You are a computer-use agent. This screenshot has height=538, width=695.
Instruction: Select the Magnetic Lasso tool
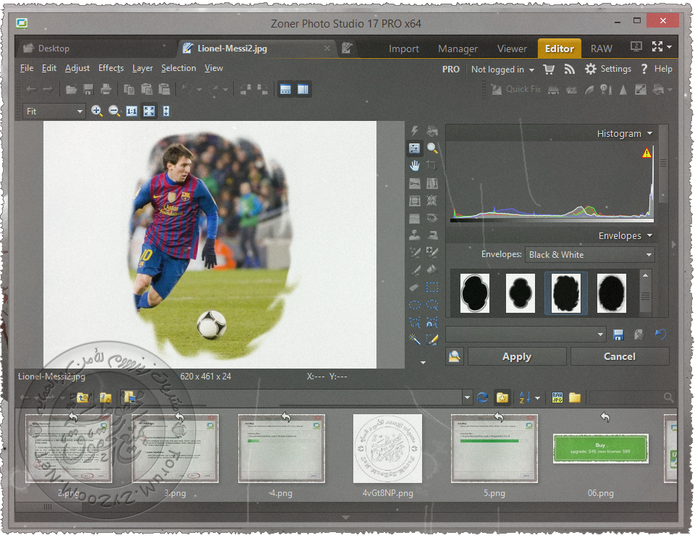432,322
